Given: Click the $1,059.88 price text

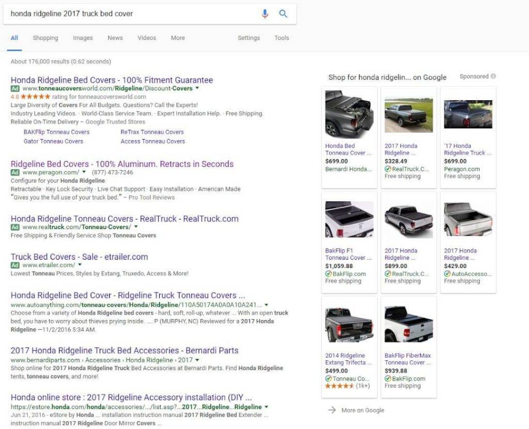Looking at the screenshot, I should coord(339,266).
